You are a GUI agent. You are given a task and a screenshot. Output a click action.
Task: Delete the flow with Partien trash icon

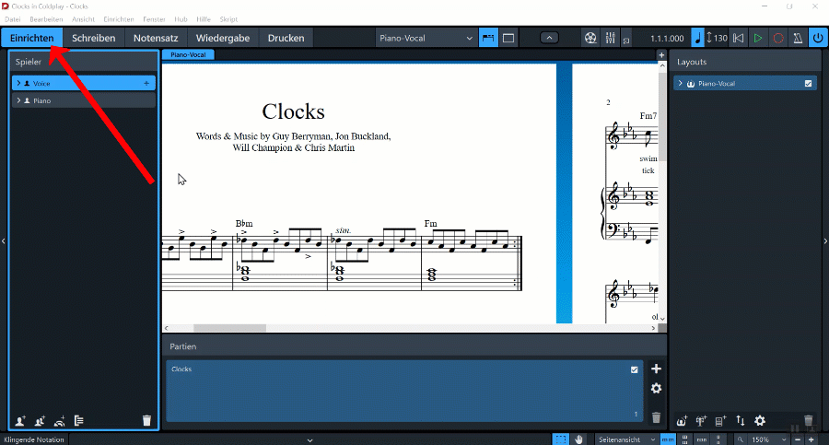(656, 417)
